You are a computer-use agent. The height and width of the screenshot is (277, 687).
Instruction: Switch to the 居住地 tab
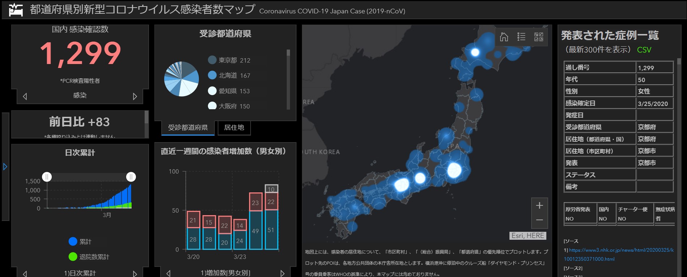click(234, 128)
